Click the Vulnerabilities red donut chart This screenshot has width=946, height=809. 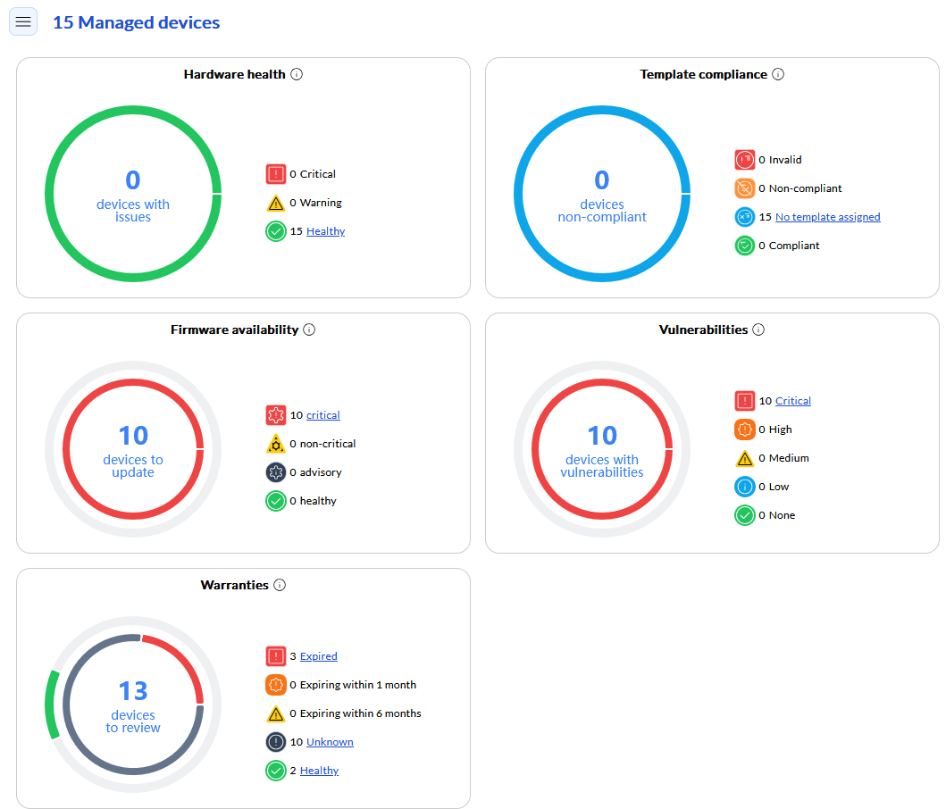(602, 449)
